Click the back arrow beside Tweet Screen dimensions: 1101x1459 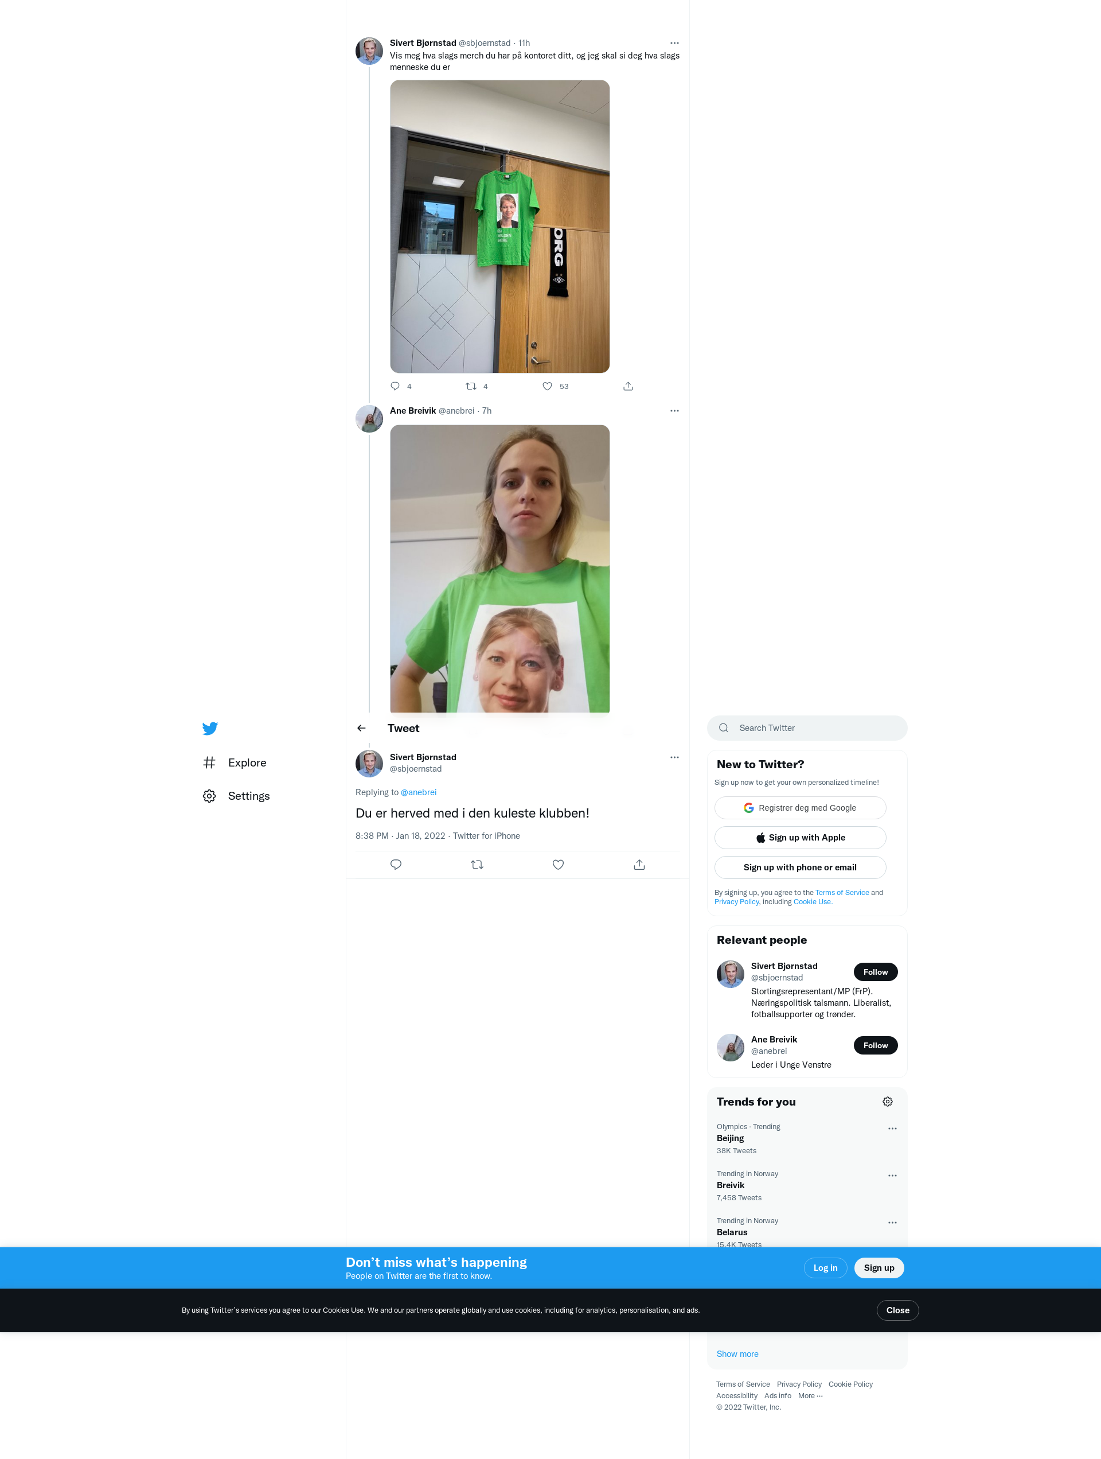pos(361,728)
